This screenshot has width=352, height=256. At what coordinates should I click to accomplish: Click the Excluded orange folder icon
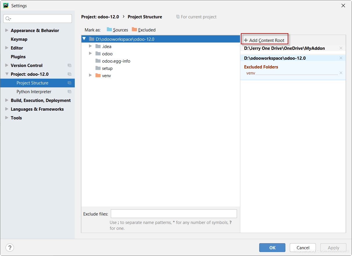point(134,29)
